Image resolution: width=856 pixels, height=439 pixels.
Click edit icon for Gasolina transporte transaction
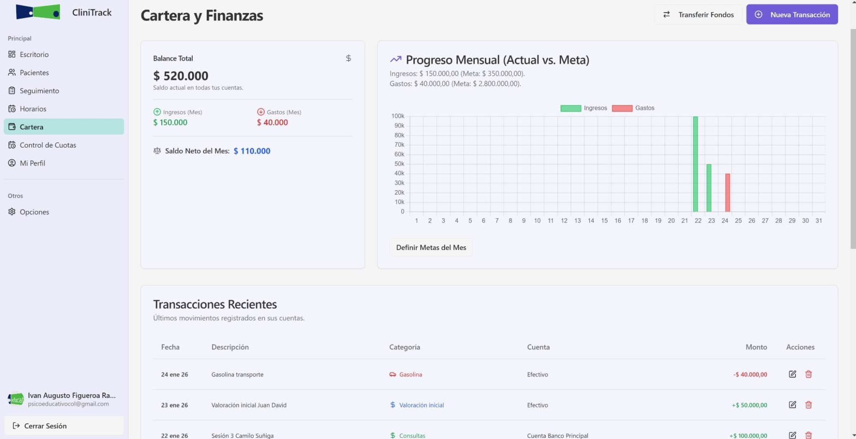pyautogui.click(x=792, y=374)
